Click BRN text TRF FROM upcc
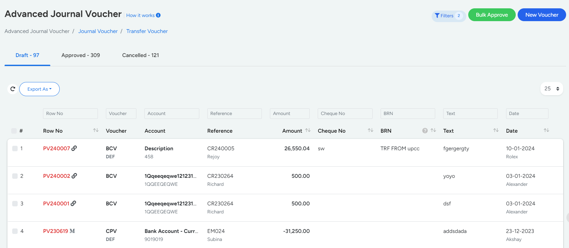The image size is (569, 248). (400, 148)
